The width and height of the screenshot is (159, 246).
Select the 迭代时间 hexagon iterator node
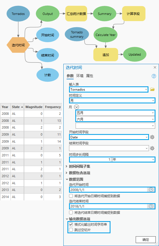click(x=18, y=45)
